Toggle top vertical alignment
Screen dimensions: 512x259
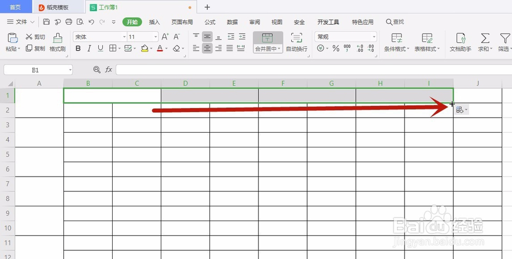pyautogui.click(x=196, y=36)
